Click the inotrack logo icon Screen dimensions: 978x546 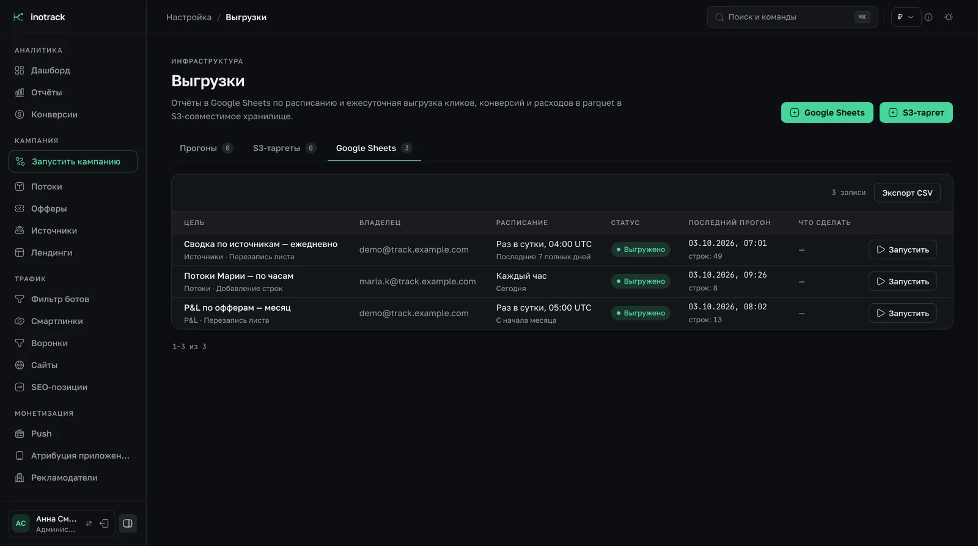(x=18, y=17)
